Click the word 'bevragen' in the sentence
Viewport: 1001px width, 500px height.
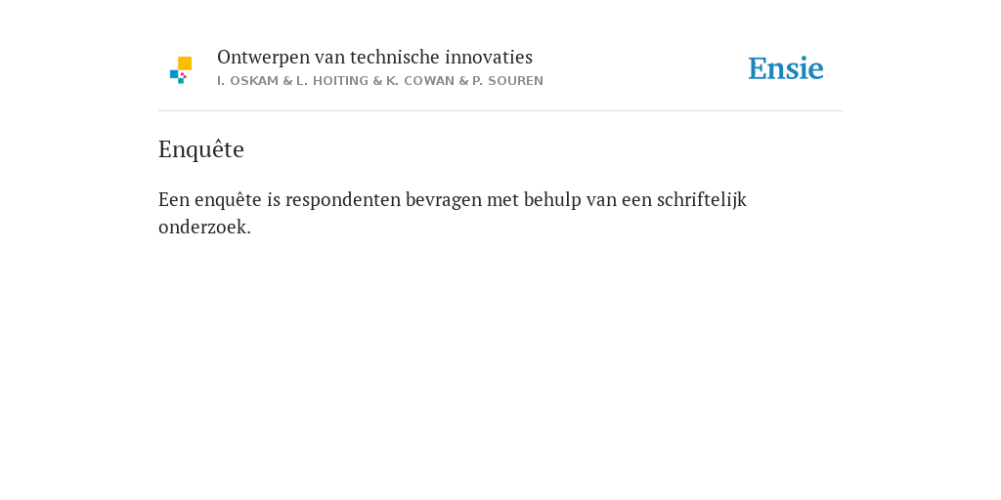pos(444,200)
